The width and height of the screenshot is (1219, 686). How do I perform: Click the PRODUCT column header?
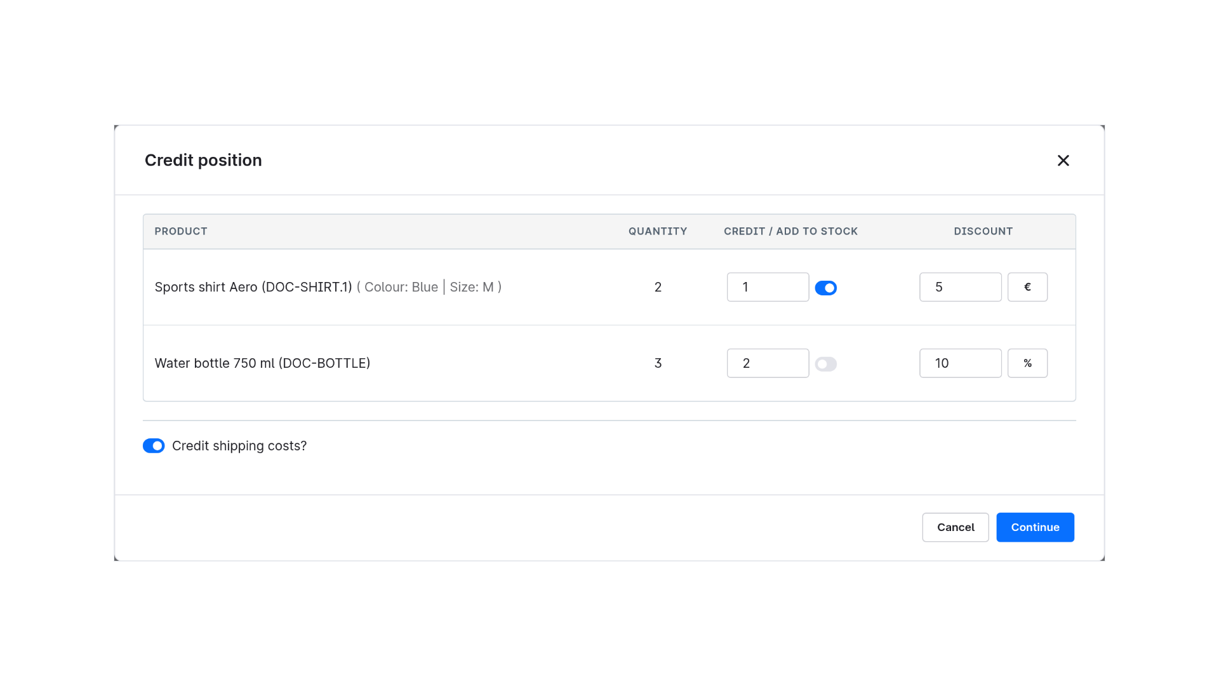tap(181, 231)
